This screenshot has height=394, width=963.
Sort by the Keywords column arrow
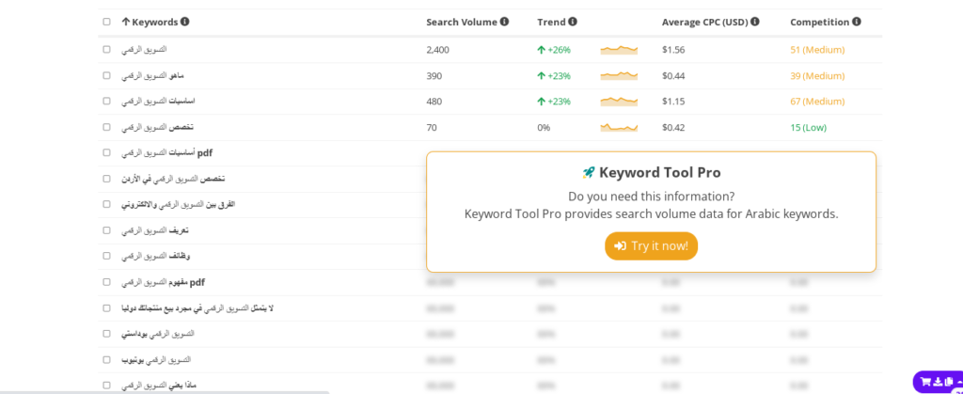tap(126, 22)
